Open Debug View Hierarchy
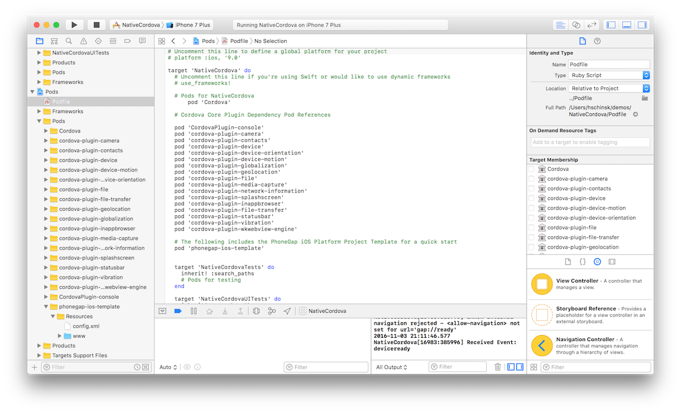The image size is (681, 413). point(257,311)
